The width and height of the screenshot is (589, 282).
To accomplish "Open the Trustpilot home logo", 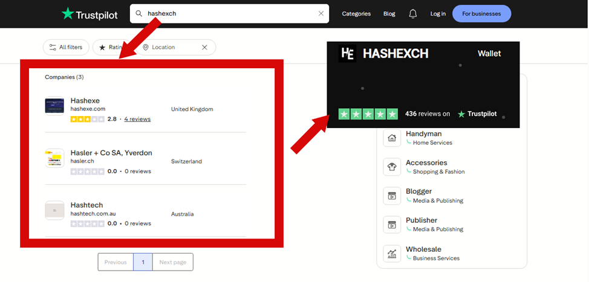I will (89, 14).
